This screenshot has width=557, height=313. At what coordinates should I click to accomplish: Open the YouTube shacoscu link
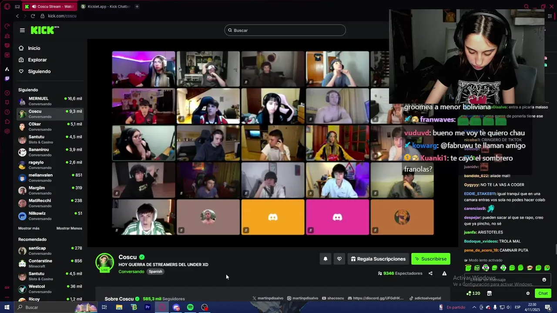pos(333,298)
